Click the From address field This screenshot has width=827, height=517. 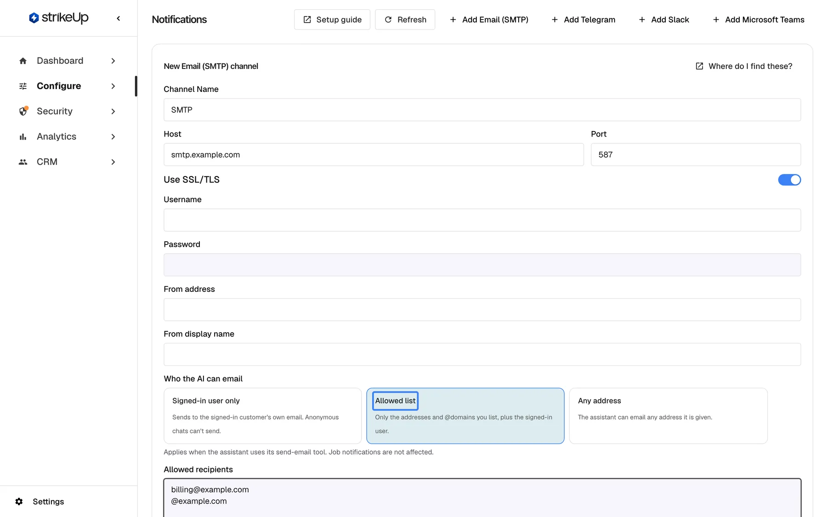(482, 310)
